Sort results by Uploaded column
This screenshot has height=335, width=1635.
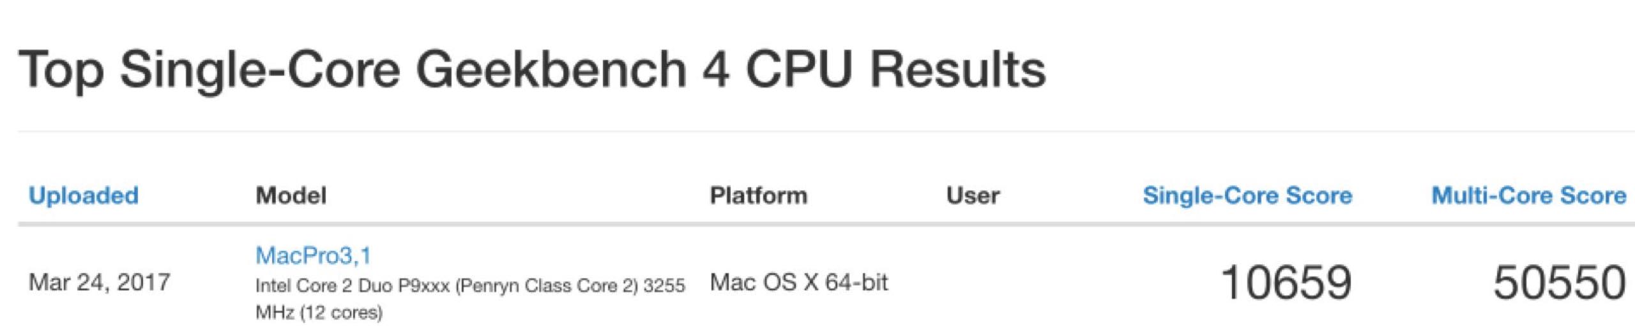click(x=84, y=196)
